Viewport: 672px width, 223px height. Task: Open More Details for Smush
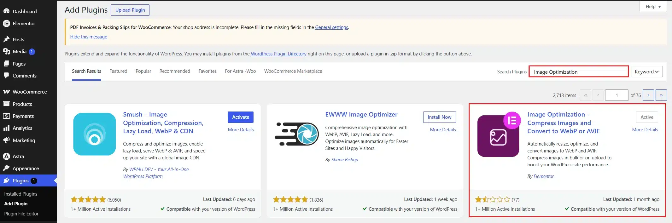(241, 130)
